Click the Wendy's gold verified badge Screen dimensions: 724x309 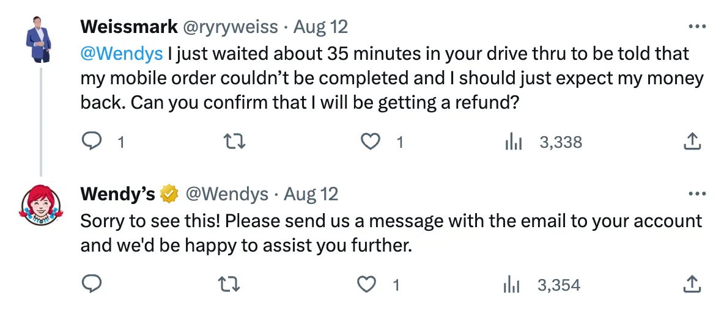(169, 194)
